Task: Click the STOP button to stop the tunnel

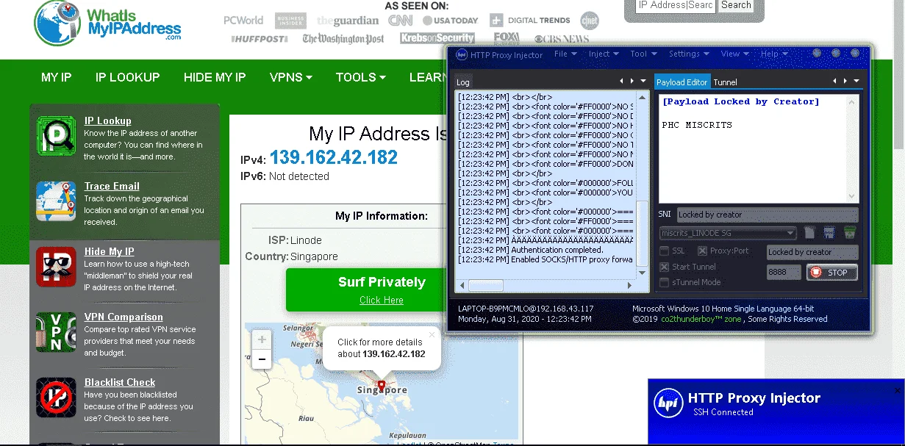Action: point(831,273)
